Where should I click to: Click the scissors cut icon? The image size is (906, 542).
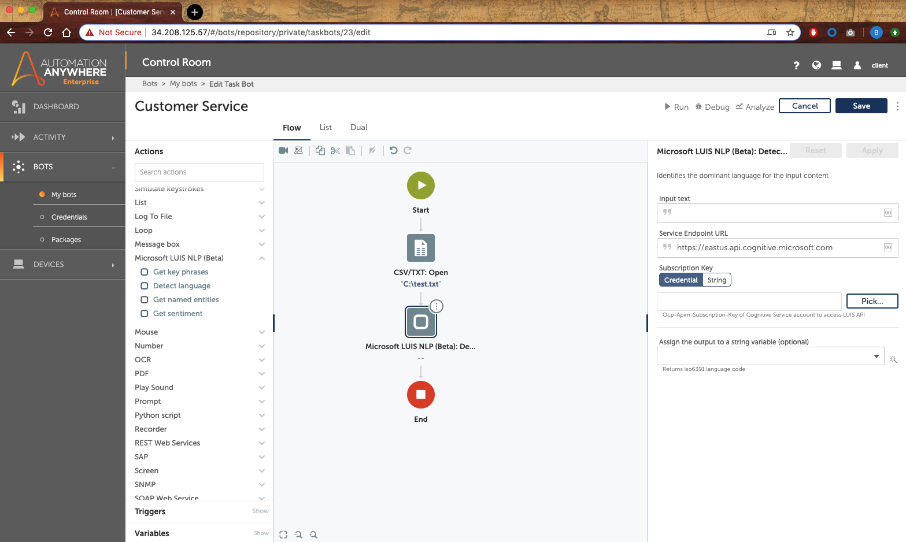(335, 150)
